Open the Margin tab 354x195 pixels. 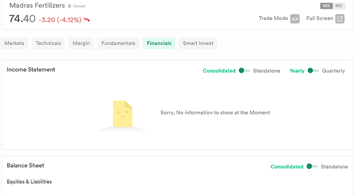(81, 43)
